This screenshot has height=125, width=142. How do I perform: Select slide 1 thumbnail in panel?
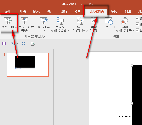pyautogui.click(x=28, y=65)
